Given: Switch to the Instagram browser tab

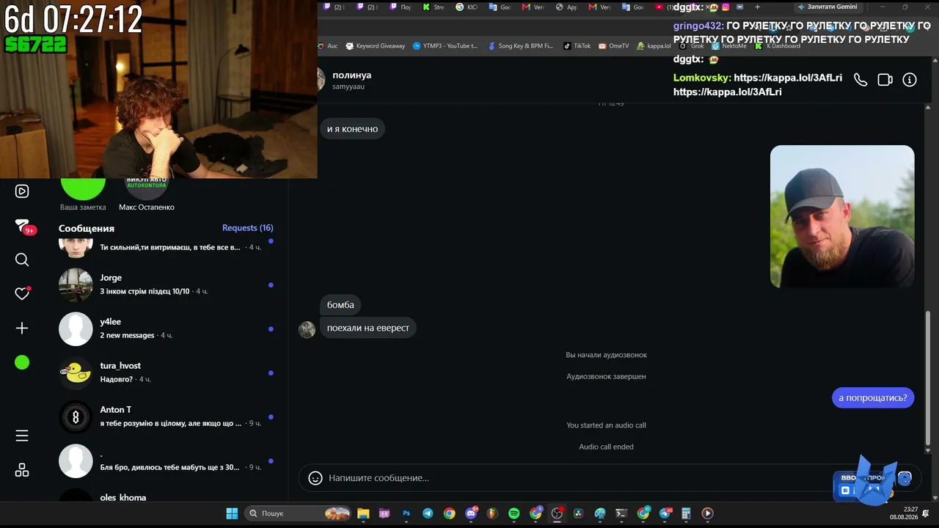Looking at the screenshot, I should (x=725, y=7).
